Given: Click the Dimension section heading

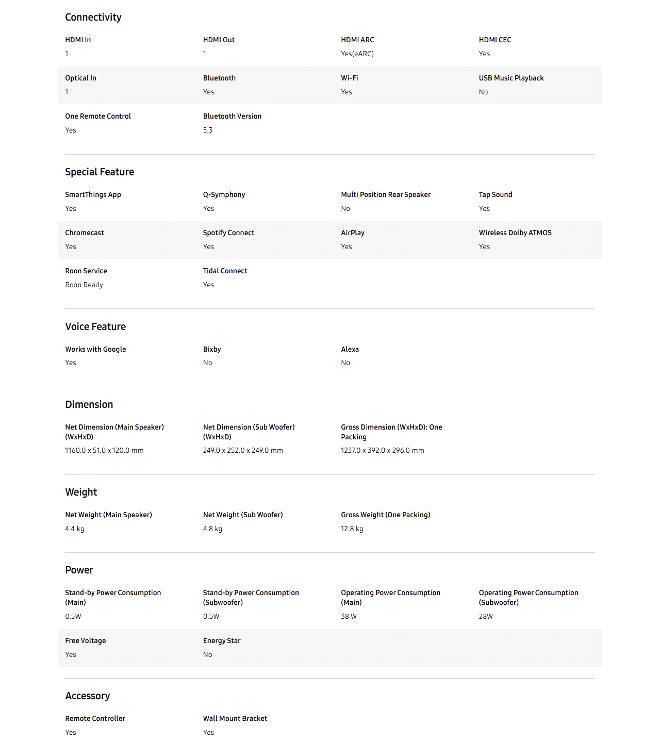Looking at the screenshot, I should pos(89,404).
